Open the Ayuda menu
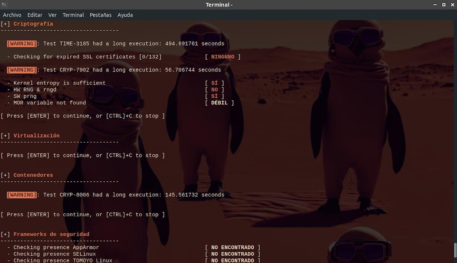Image resolution: width=457 pixels, height=263 pixels. coord(125,15)
